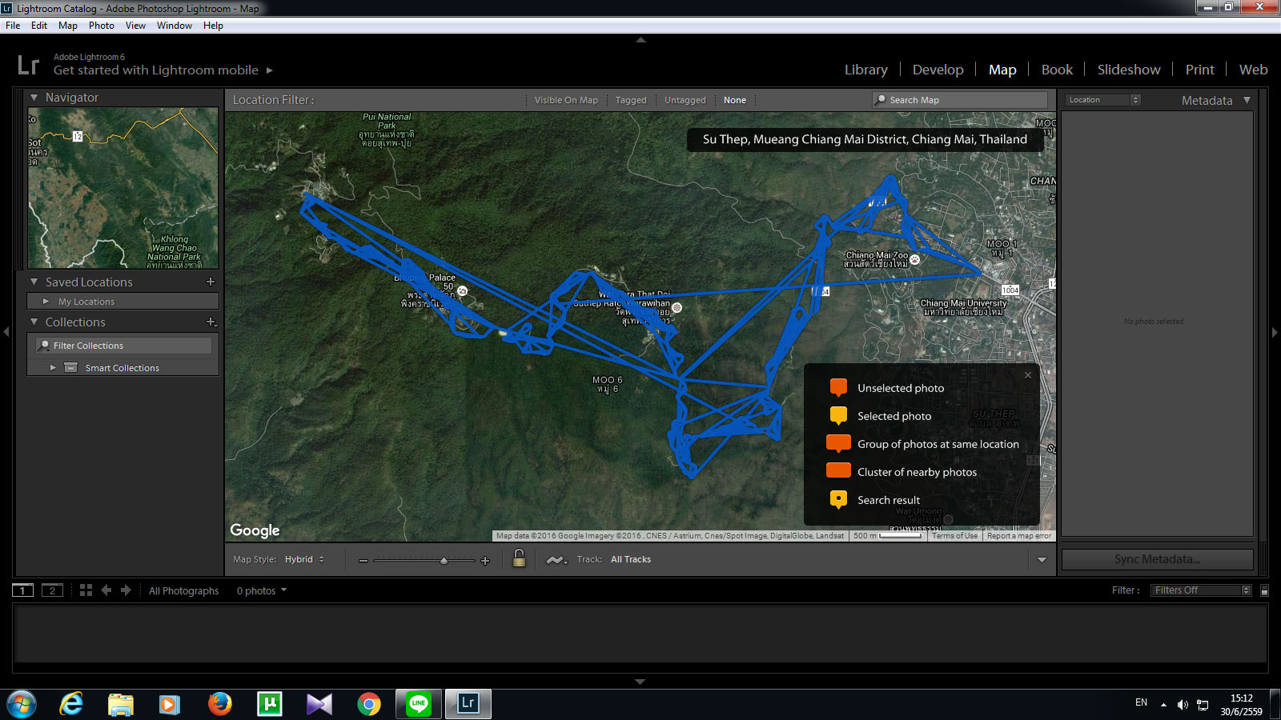The image size is (1281, 720).
Task: Select the Untagged location filter
Action: point(685,100)
